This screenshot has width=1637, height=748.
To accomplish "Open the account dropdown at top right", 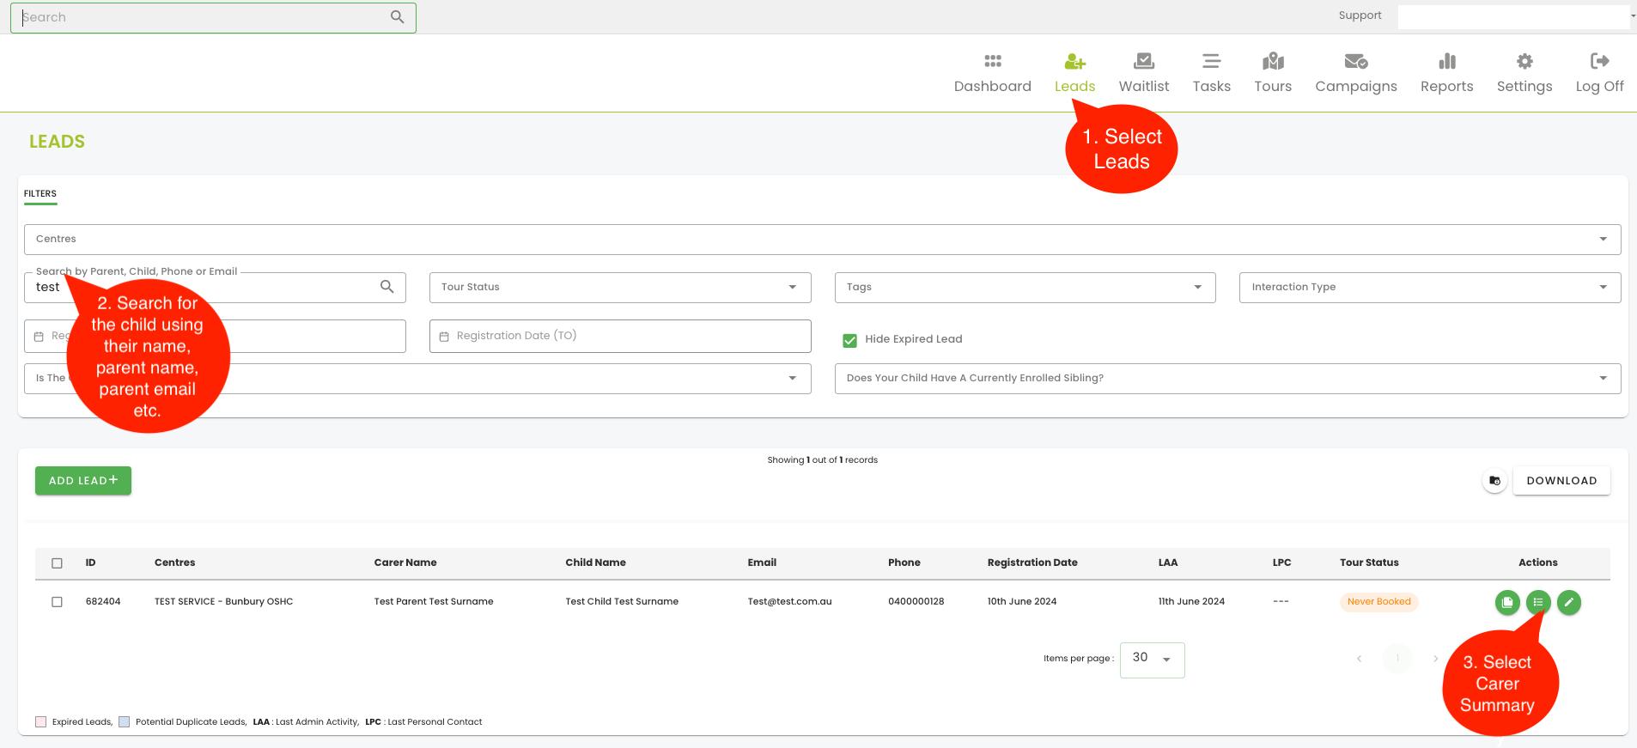I will tap(1516, 16).
